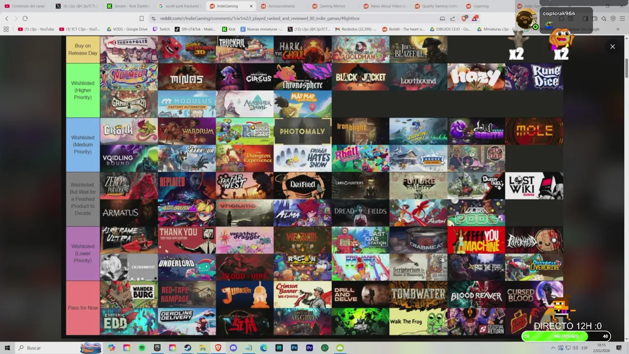Viewport: 629px width, 354px height.
Task: Click the 'Buy on Release Day' tier label
Action: point(83,50)
